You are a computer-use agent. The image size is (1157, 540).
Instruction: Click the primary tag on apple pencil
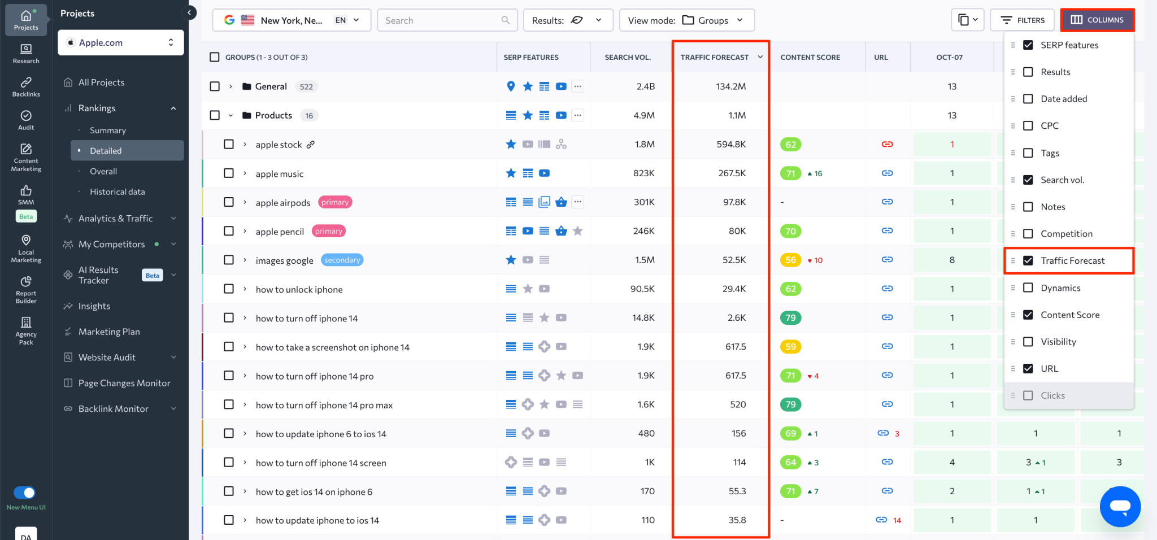[x=329, y=231]
